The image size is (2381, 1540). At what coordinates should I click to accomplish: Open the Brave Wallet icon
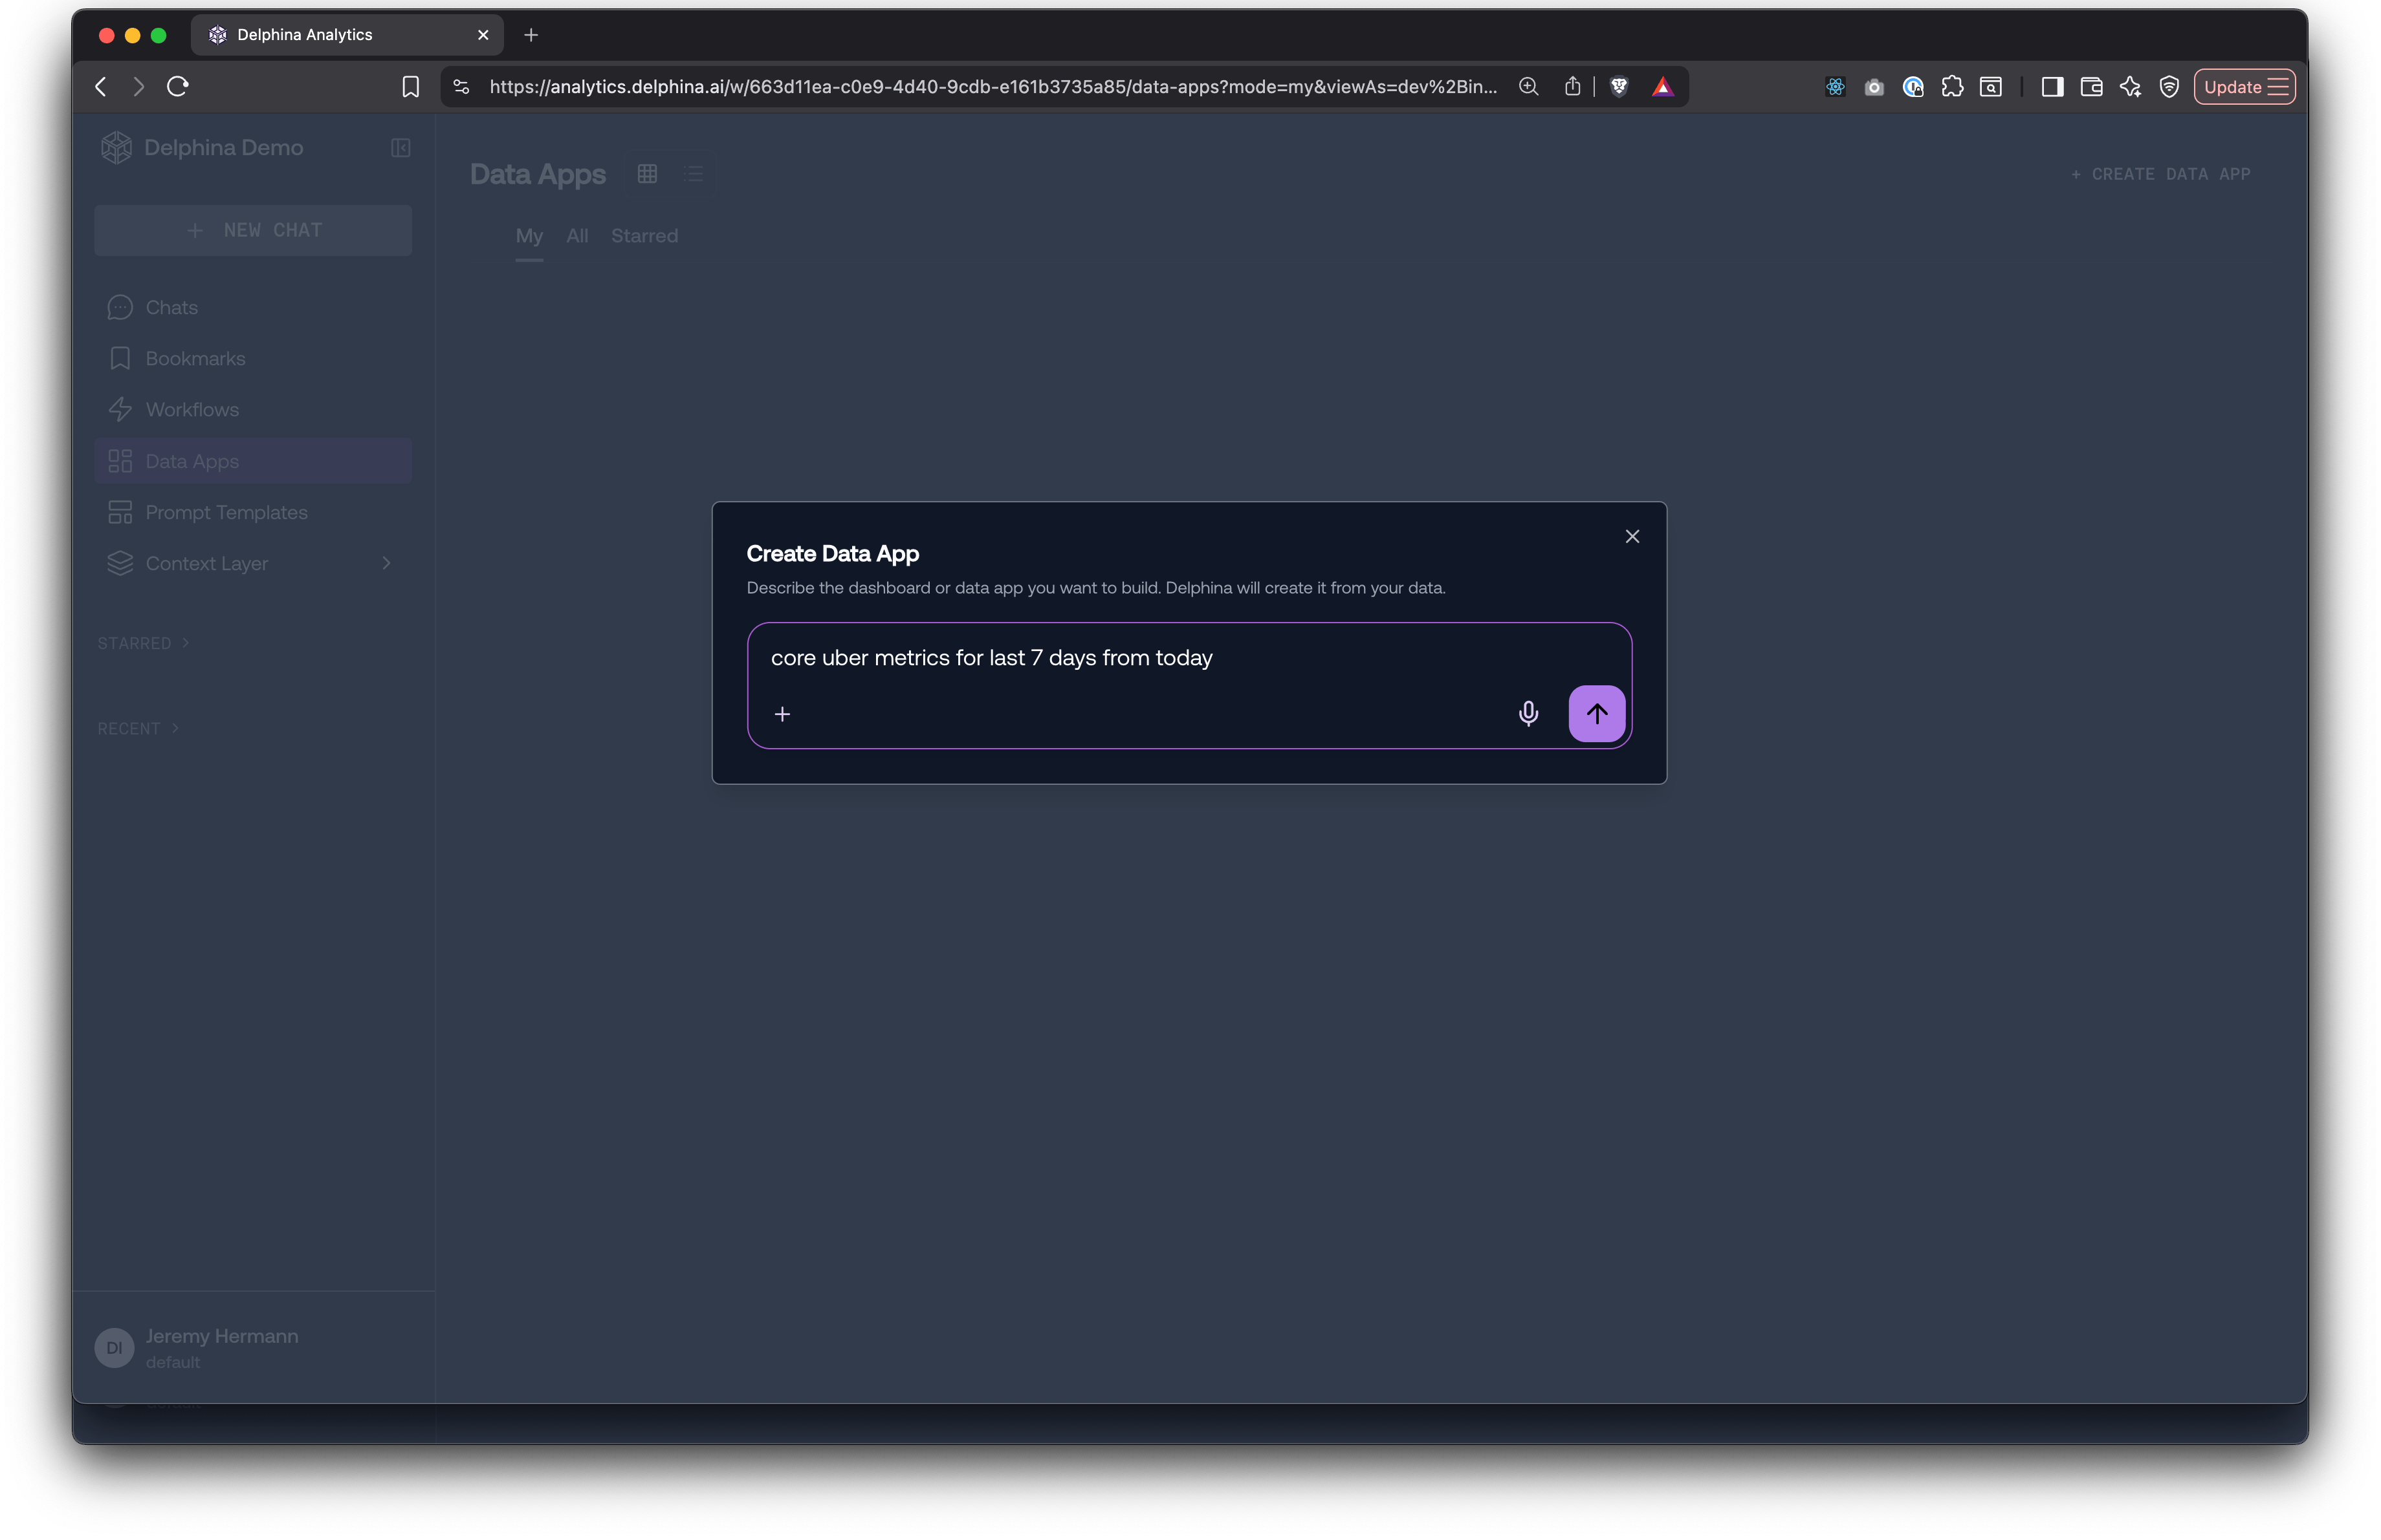2091,87
